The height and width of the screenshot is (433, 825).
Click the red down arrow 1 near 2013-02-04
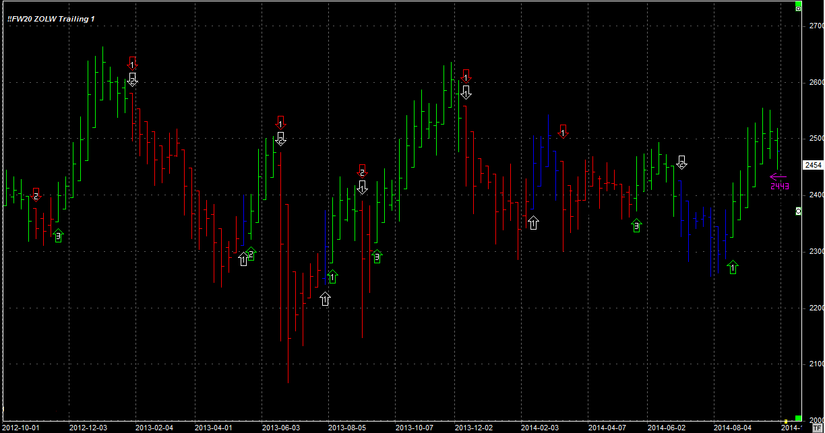point(133,63)
